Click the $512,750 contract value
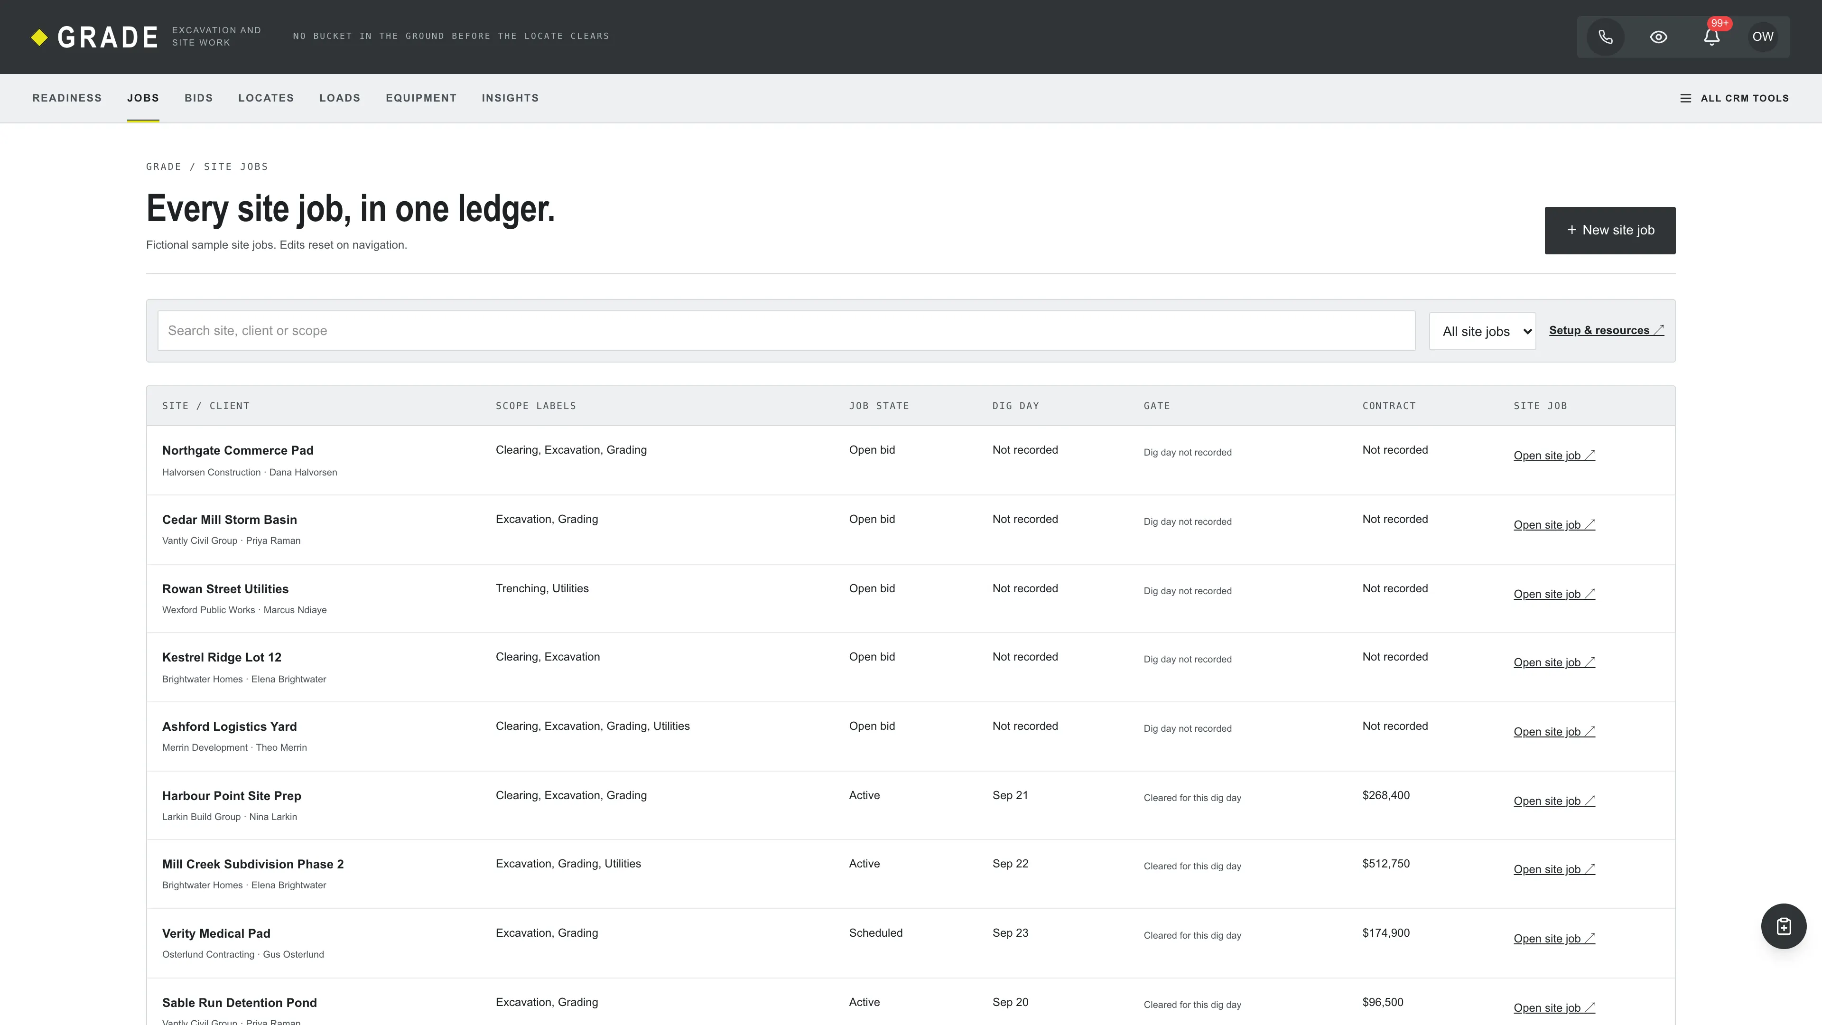 1385,864
